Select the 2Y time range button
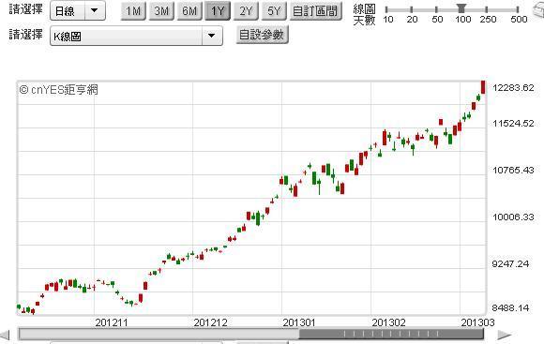This screenshot has height=344, width=544. pos(246,10)
